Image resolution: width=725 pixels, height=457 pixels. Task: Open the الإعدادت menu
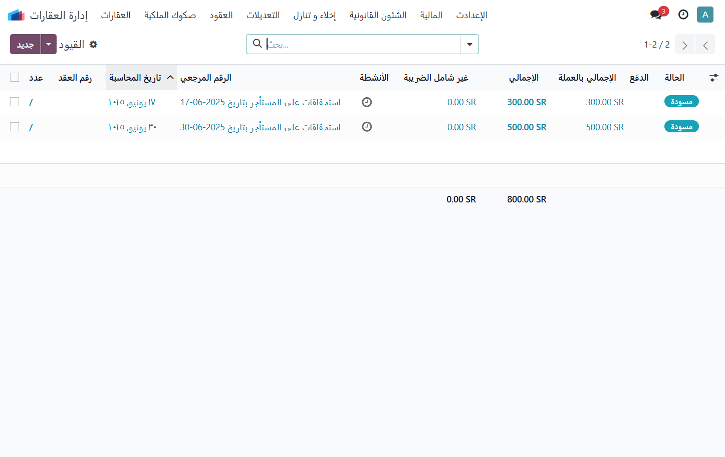[471, 15]
